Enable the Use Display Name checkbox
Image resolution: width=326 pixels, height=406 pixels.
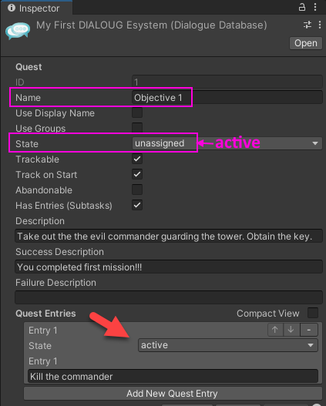pyautogui.click(x=137, y=113)
